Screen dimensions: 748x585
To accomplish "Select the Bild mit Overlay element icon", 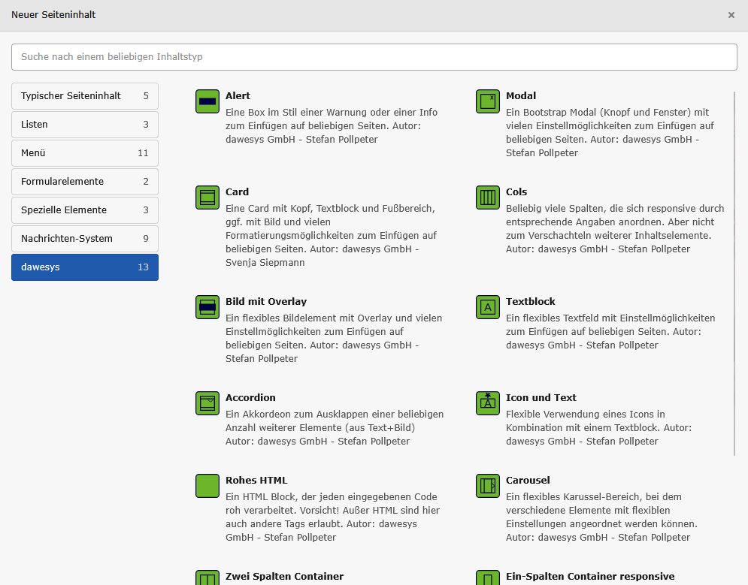I will [207, 307].
